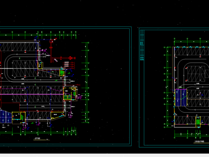209x157 pixels.
Task: Select the long magenta horizontal pipeline
Action: (32, 94)
